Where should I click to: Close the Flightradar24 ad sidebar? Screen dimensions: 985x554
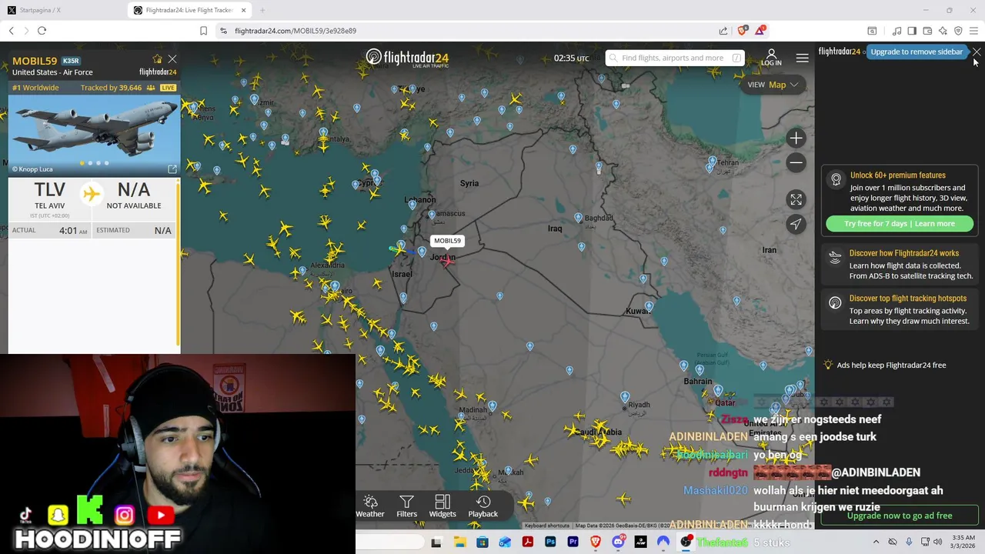click(x=977, y=52)
